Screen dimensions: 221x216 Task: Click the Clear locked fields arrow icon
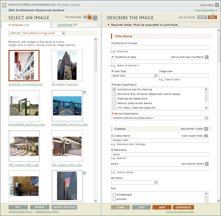206,136
